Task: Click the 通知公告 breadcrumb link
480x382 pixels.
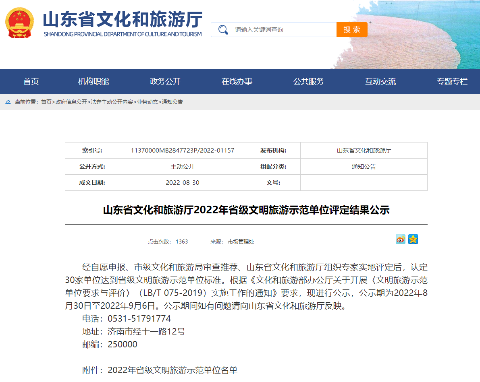Action: [x=172, y=102]
